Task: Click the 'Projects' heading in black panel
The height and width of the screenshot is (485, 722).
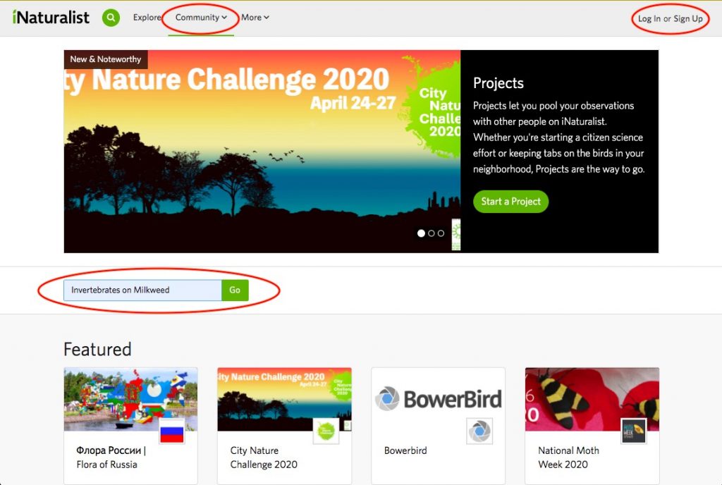Action: click(x=498, y=83)
